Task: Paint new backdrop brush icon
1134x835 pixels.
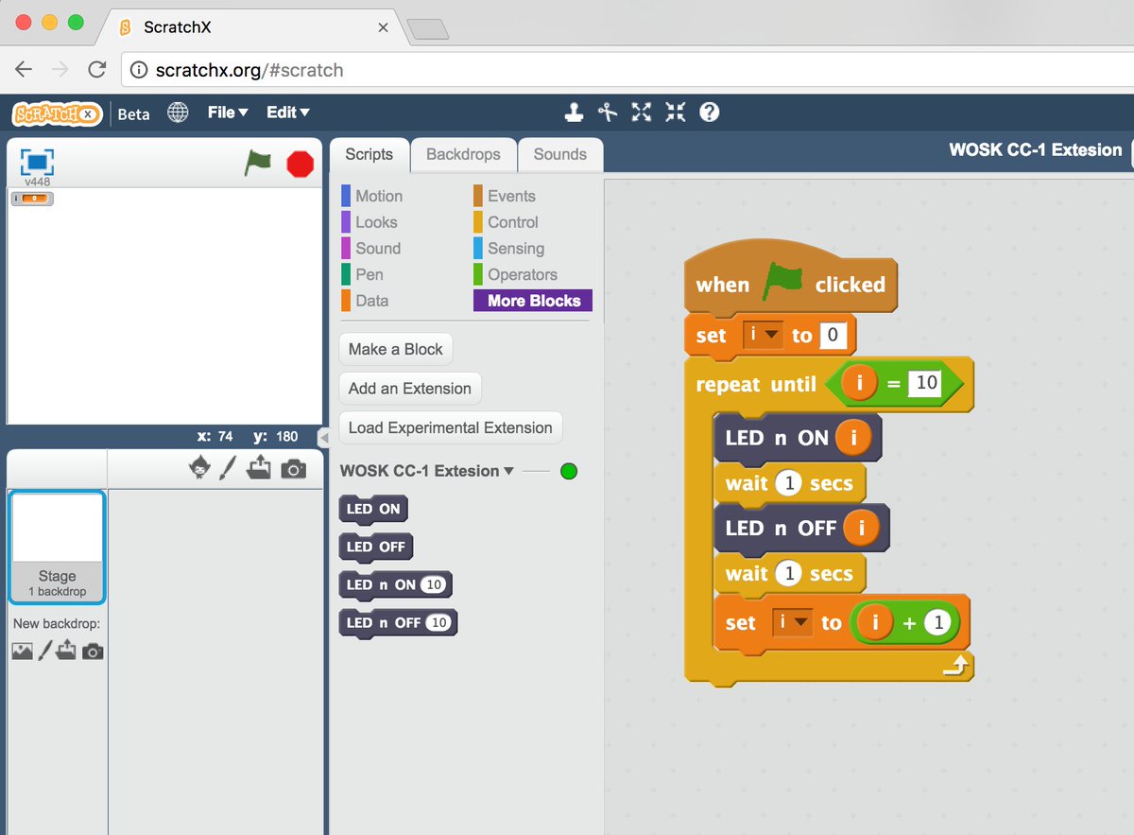Action: point(44,651)
